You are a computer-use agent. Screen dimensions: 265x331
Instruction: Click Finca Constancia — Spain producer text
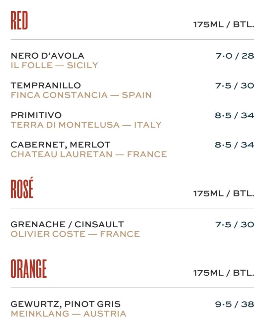click(x=81, y=95)
